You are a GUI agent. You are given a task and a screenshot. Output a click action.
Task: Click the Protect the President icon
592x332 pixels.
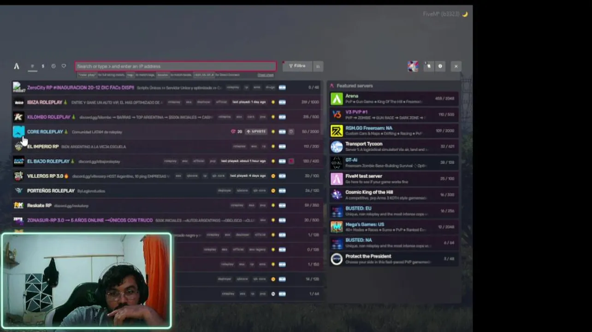(x=337, y=259)
